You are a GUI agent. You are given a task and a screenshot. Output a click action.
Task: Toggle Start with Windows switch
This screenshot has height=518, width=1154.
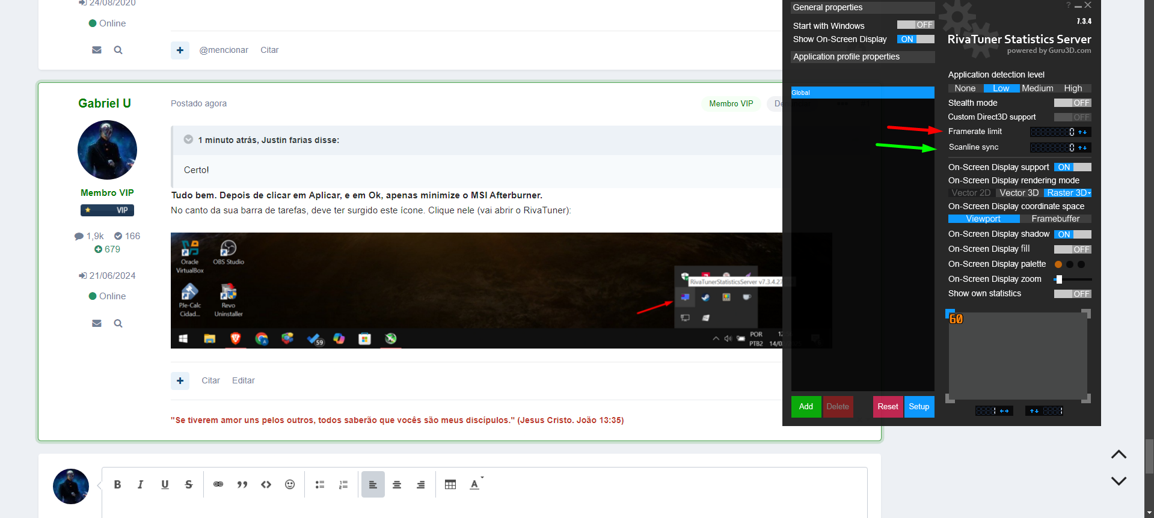click(x=915, y=25)
